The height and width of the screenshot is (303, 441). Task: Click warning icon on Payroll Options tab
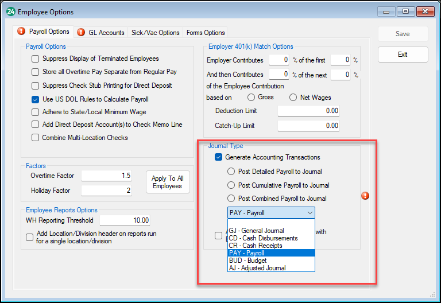22,32
